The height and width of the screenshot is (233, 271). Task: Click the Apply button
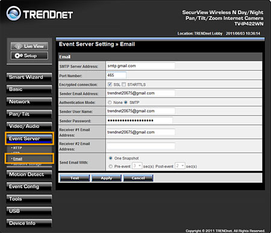(107, 178)
